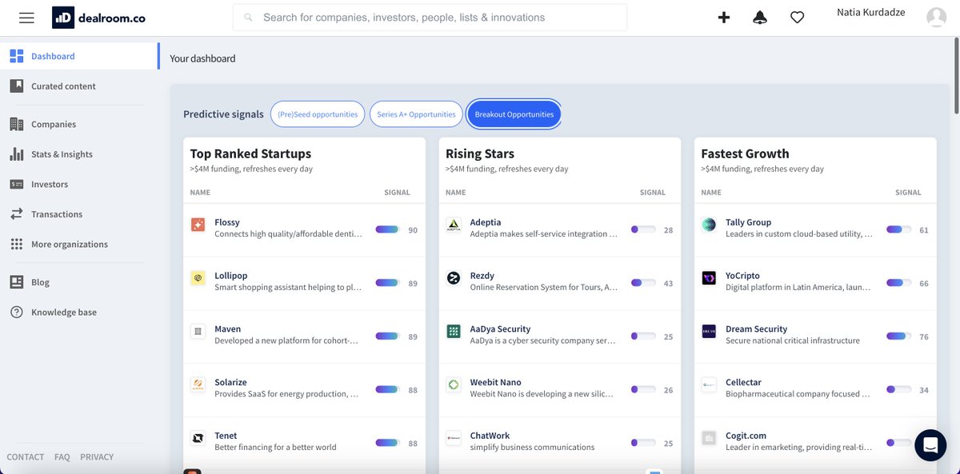Select the Series A+ Opportunities tab

pyautogui.click(x=416, y=114)
